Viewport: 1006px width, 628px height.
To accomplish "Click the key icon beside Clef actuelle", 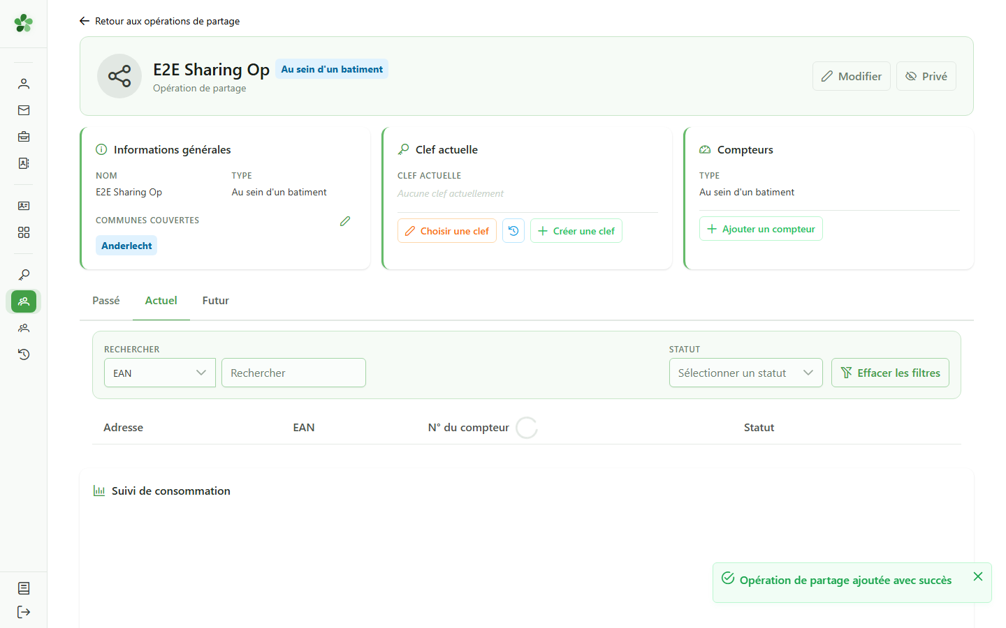I will [403, 149].
